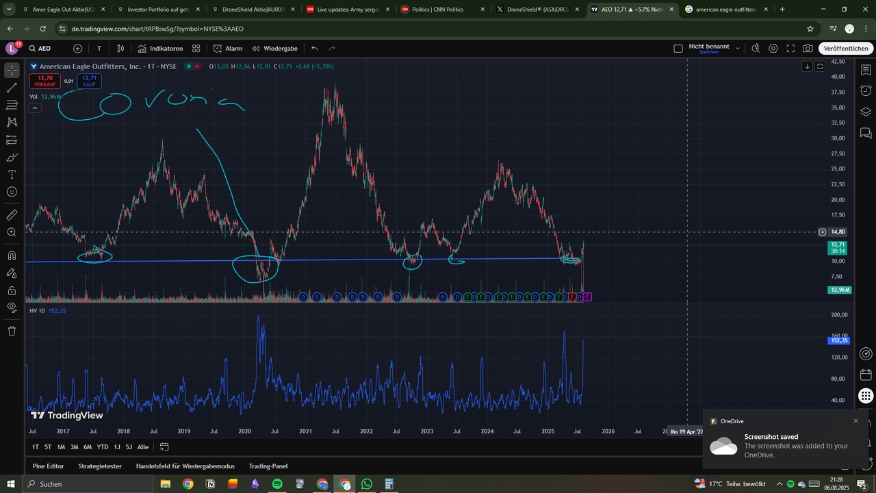This screenshot has height=493, width=876.
Task: Select the text annotation tool
Action: click(12, 175)
